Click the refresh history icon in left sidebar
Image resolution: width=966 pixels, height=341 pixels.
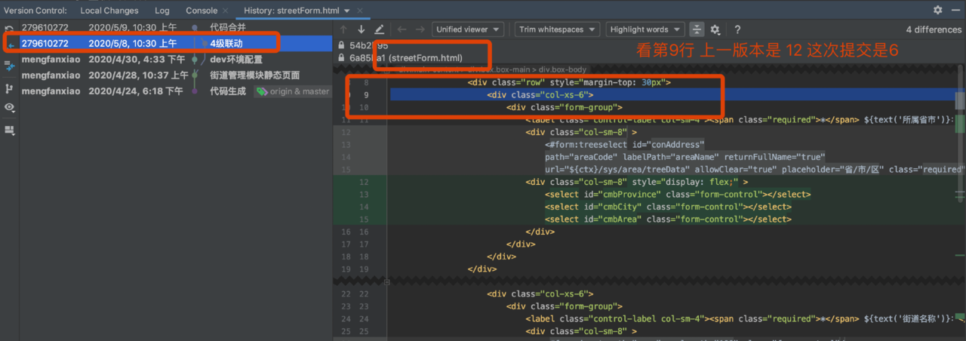(9, 27)
